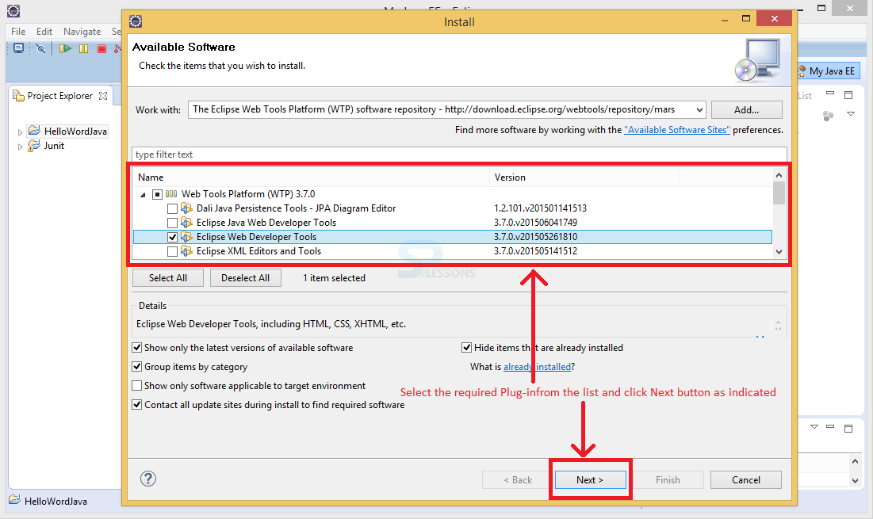Click the Eclipse icon in the Install dialog title bar
873x519 pixels.
coord(136,21)
